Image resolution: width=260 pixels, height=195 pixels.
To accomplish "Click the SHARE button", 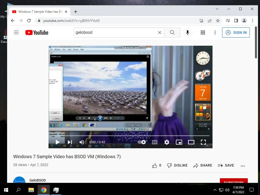I will pyautogui.click(x=203, y=166).
